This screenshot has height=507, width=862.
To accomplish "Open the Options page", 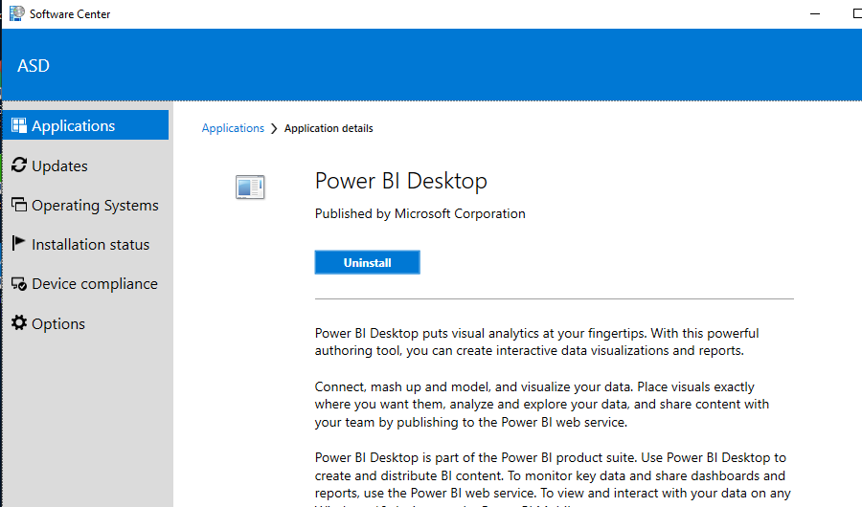I will (86, 323).
